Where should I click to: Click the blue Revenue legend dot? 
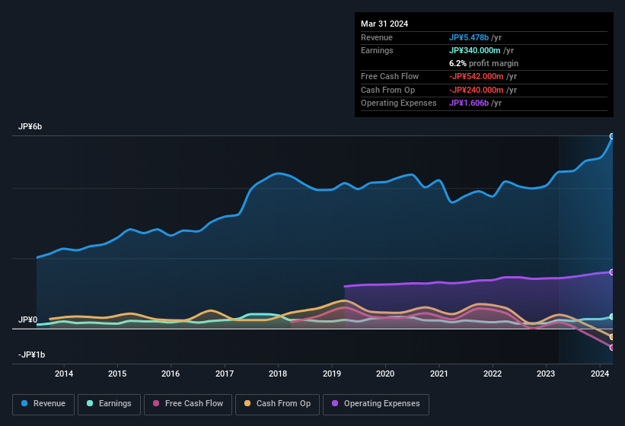25,404
